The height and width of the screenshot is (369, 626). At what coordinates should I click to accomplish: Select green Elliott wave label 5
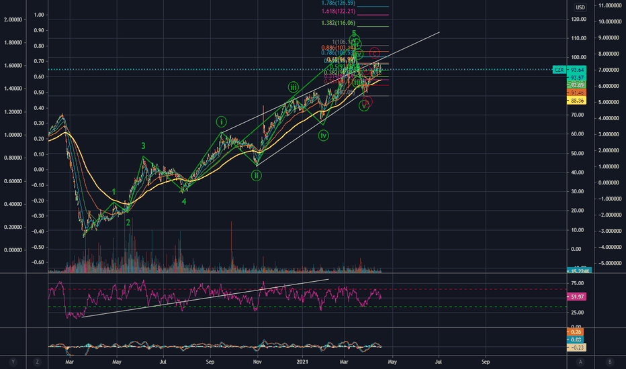[354, 34]
